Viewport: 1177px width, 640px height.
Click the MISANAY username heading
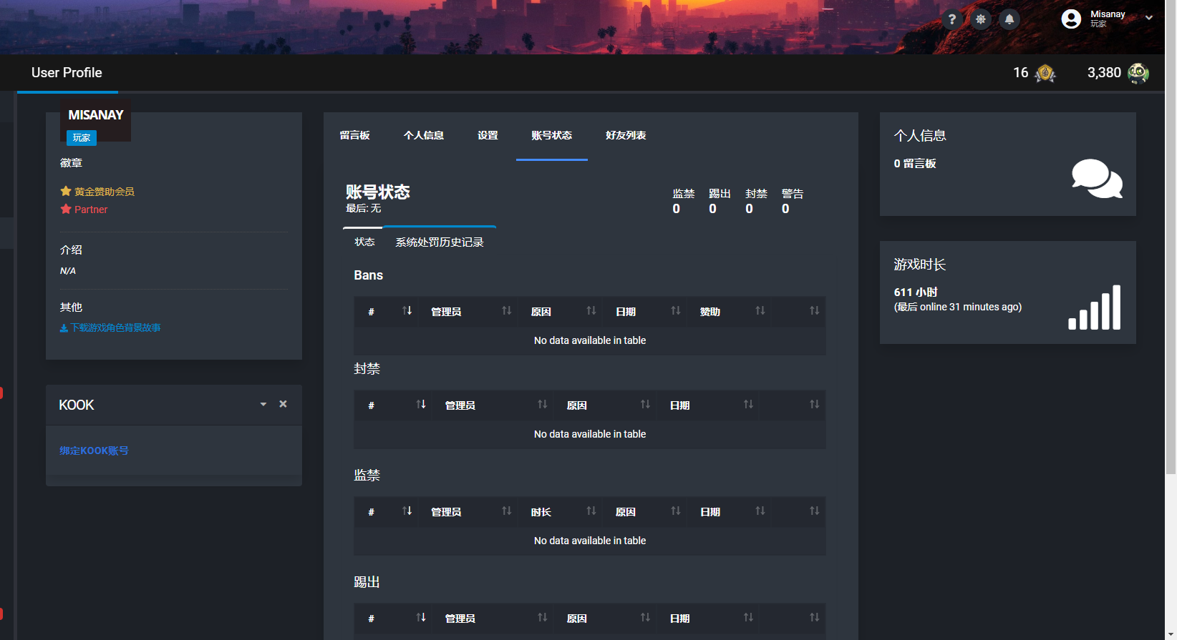click(x=96, y=115)
